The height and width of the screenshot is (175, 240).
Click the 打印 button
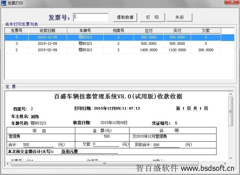pyautogui.click(x=152, y=17)
